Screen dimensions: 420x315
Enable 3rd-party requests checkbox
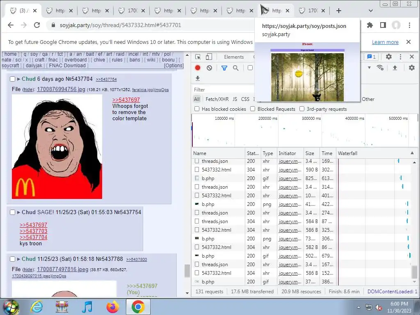pos(302,109)
